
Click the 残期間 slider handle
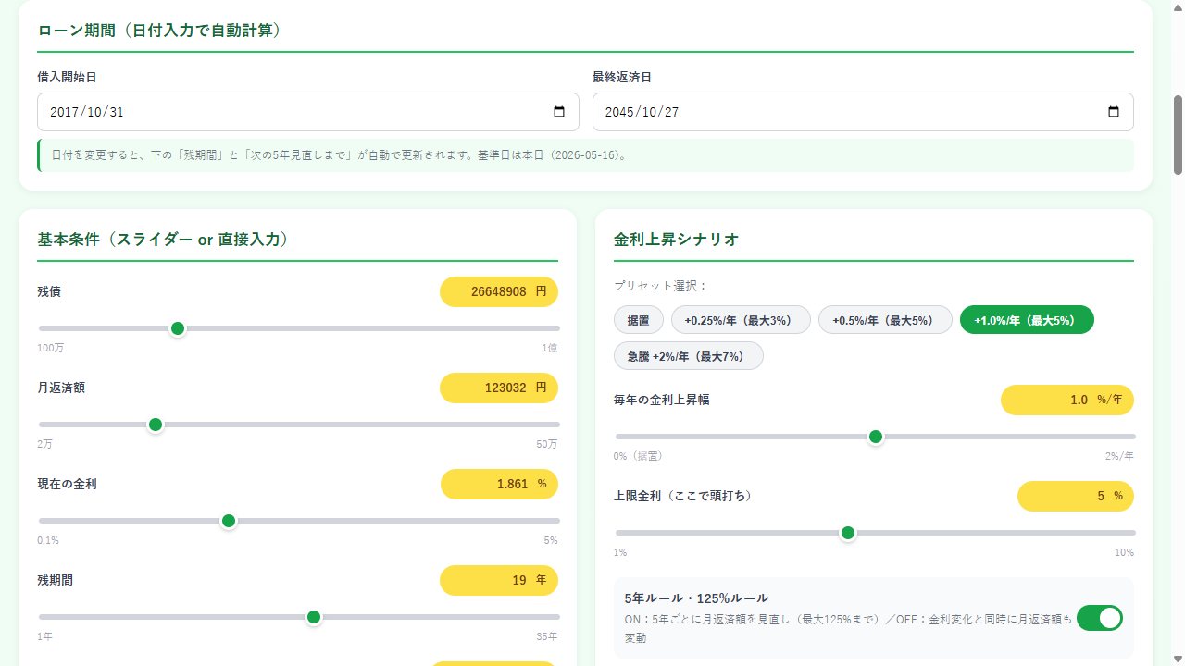tap(314, 617)
